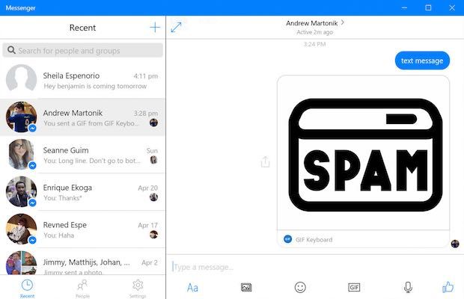Close the Messenger window

point(452,7)
